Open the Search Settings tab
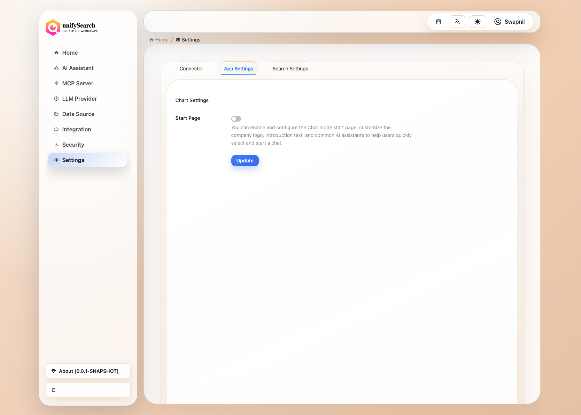 (x=290, y=68)
